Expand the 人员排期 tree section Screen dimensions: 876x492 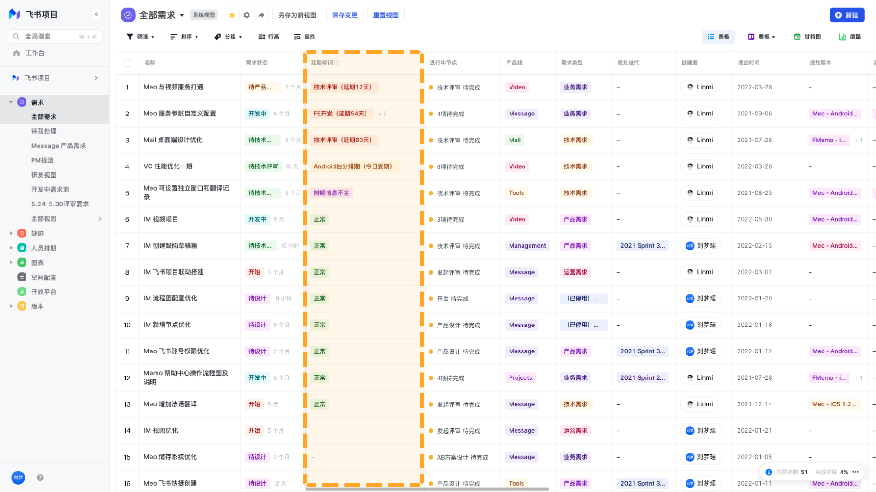[x=11, y=248]
